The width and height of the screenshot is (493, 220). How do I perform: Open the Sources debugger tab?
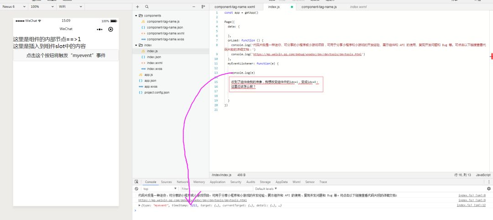click(x=166, y=182)
